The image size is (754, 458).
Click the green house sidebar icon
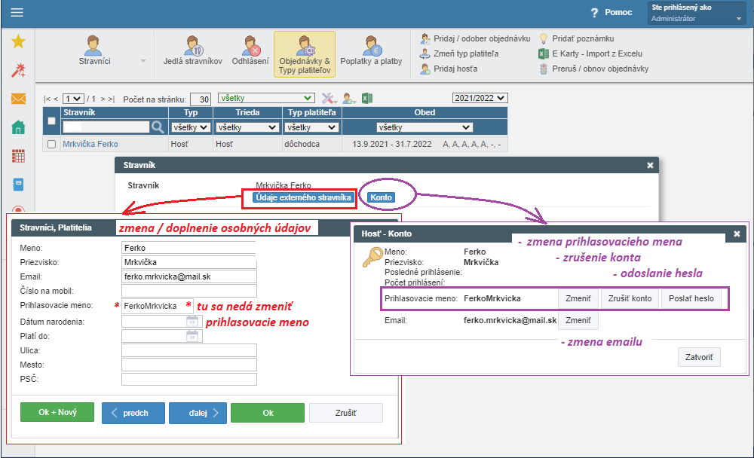point(18,127)
